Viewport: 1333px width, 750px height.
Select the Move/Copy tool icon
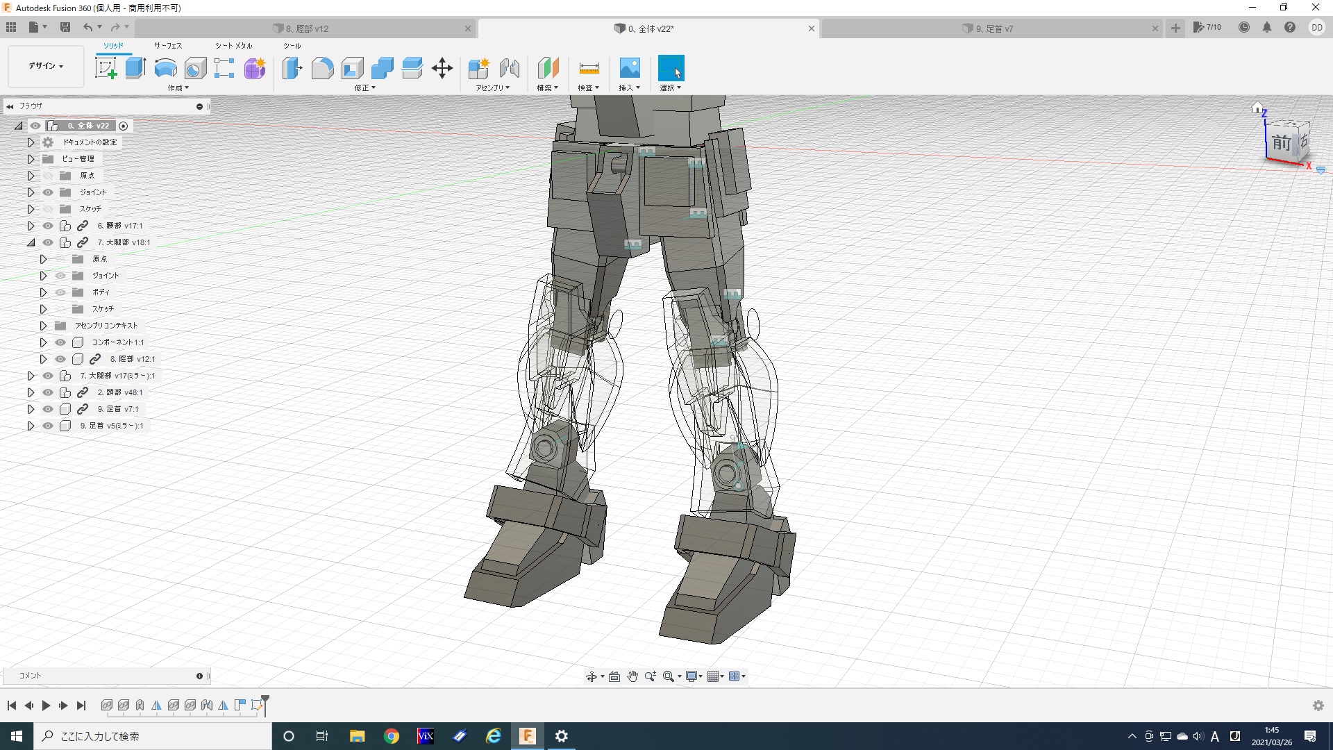(442, 68)
